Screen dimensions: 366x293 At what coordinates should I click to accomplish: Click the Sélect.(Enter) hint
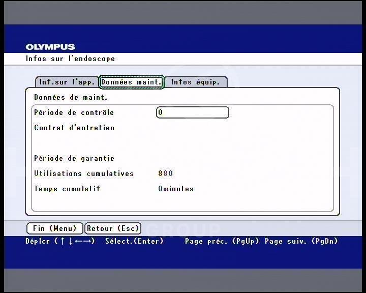pos(134,241)
